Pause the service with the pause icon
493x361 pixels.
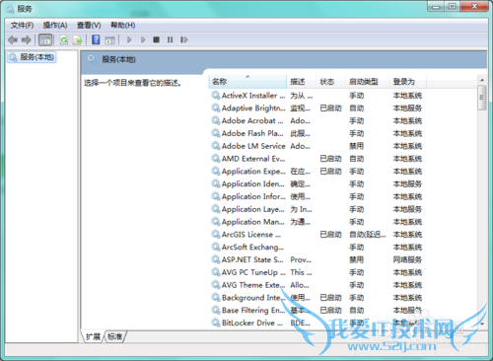point(170,39)
